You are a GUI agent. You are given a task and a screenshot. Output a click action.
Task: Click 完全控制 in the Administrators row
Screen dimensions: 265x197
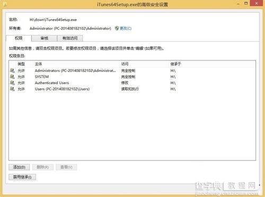(128, 70)
